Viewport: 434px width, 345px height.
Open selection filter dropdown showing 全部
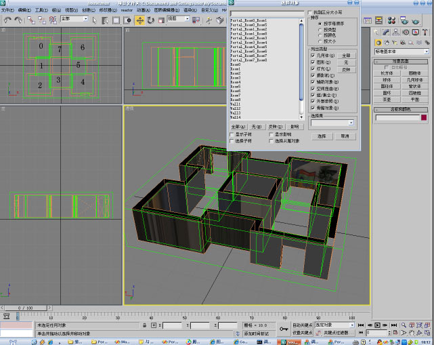85,19
